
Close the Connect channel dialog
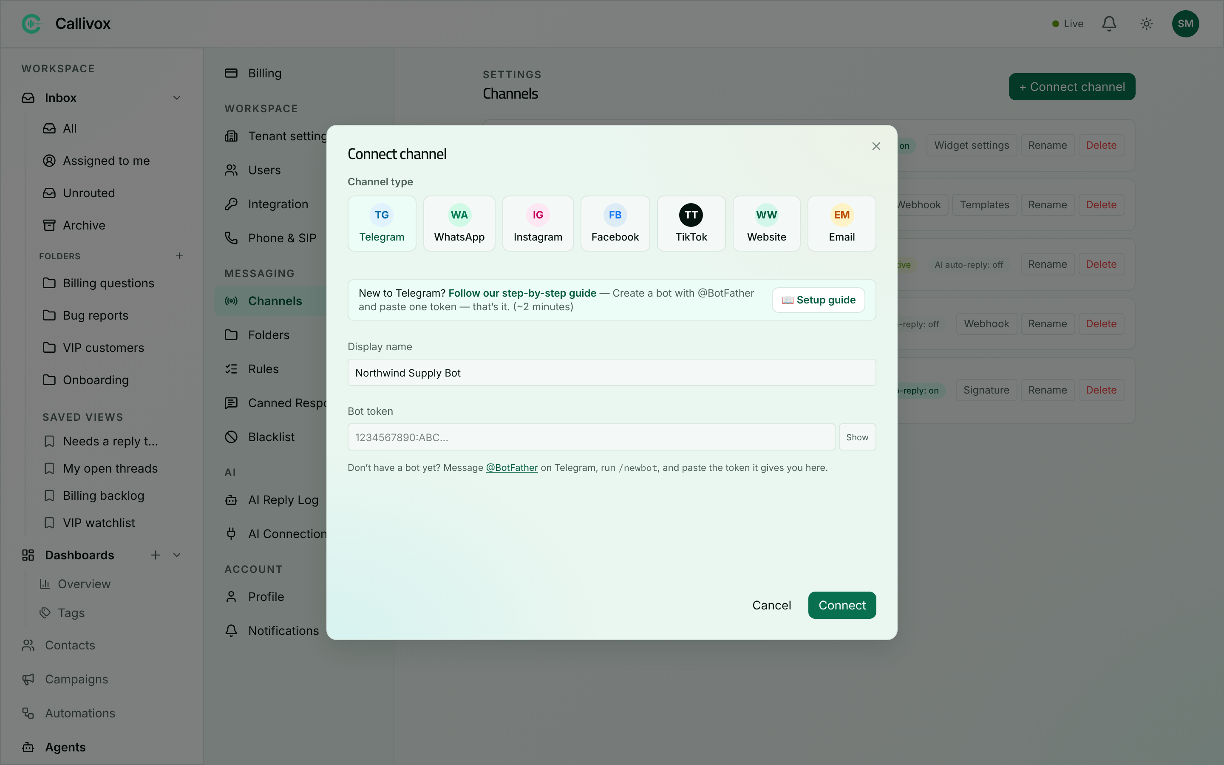point(876,146)
